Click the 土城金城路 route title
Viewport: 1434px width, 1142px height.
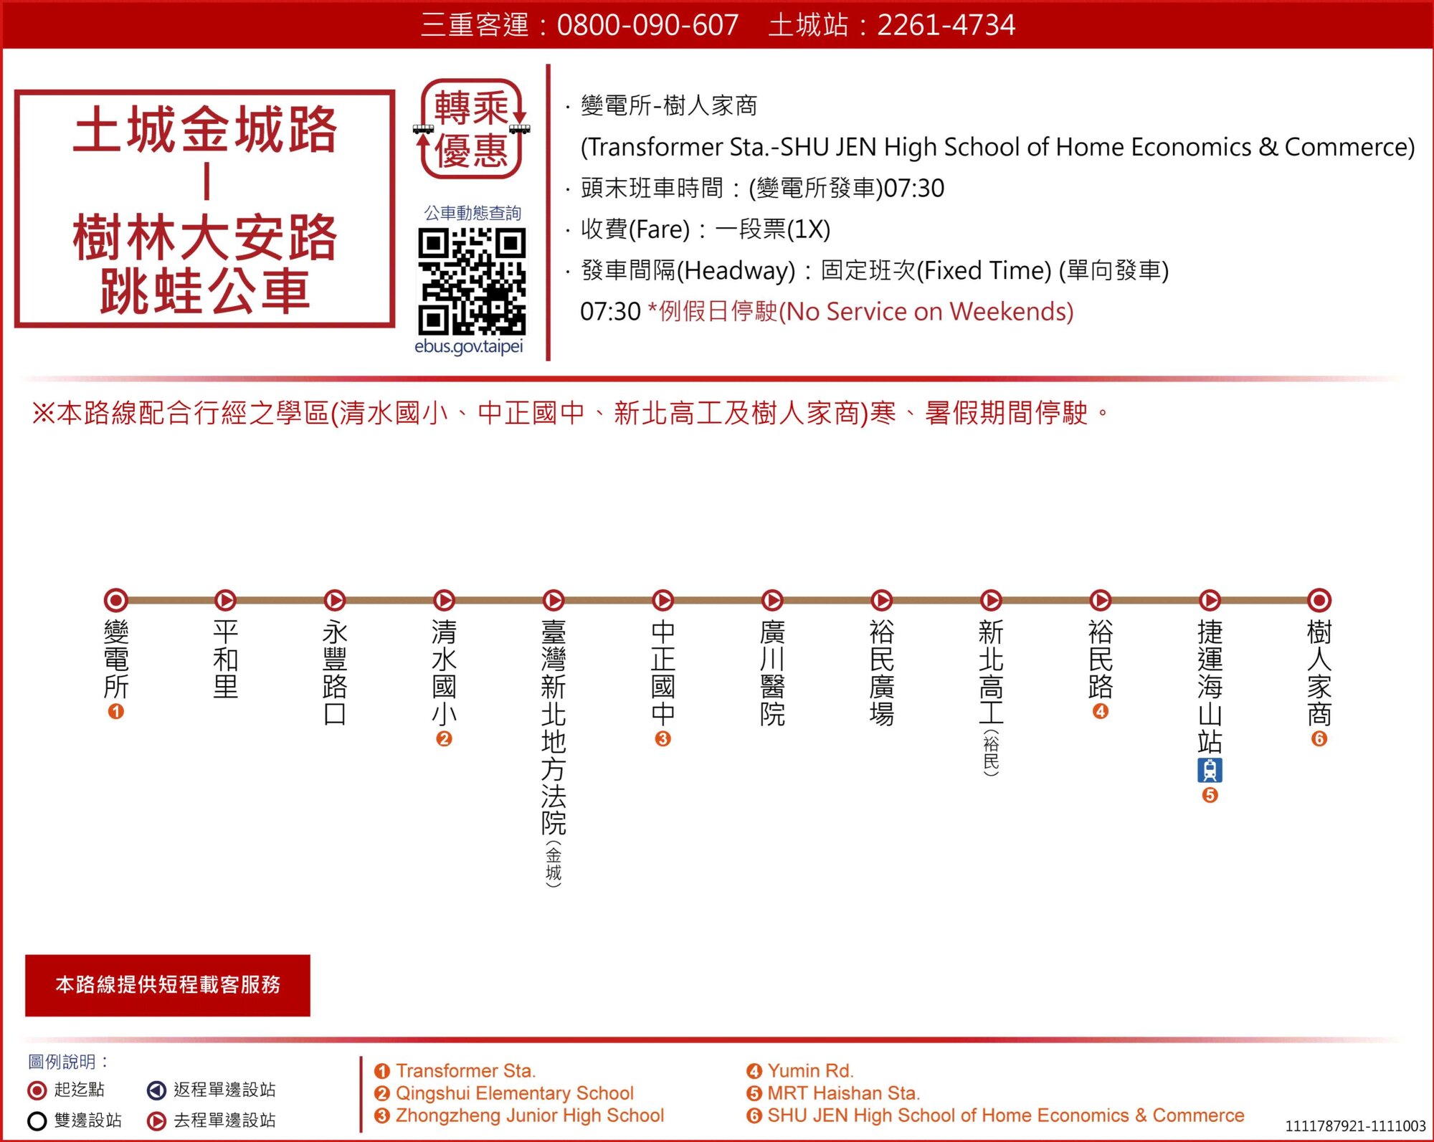click(205, 129)
